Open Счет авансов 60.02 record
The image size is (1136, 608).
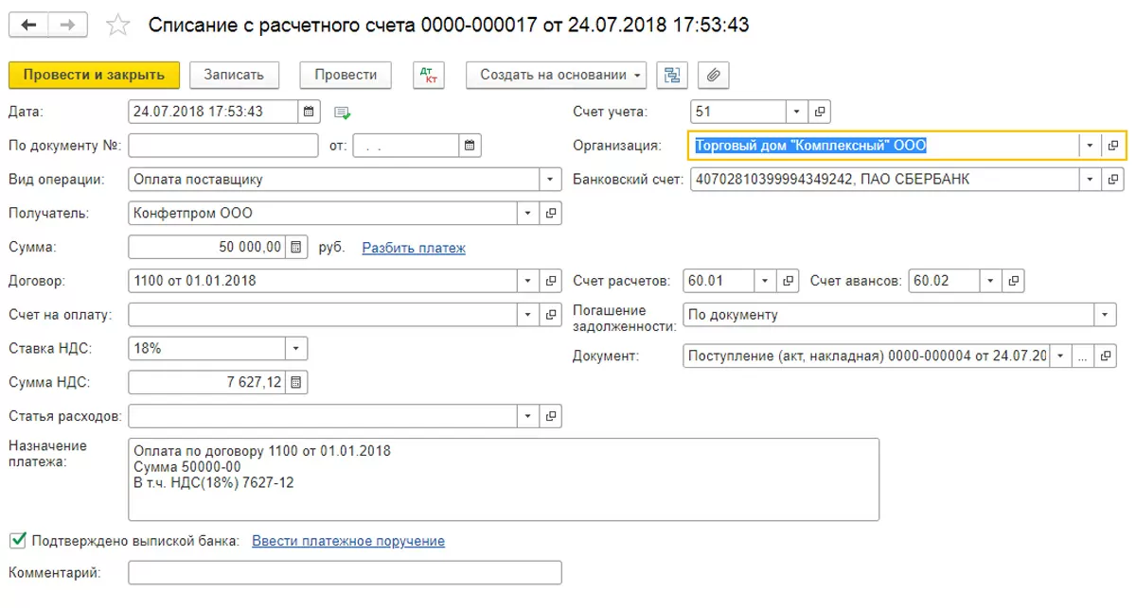[1013, 281]
